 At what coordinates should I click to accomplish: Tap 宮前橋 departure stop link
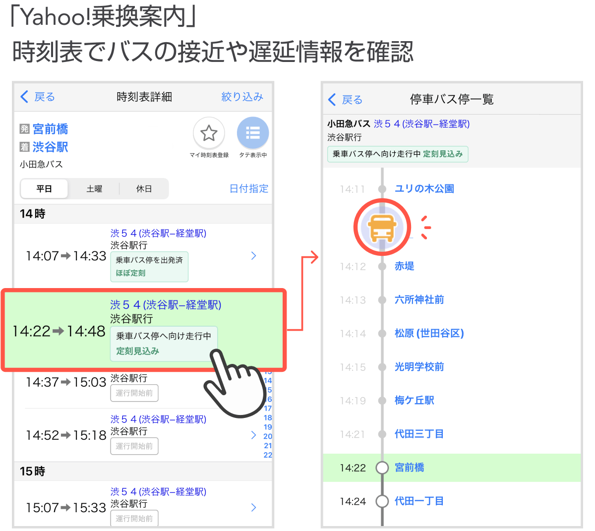pyautogui.click(x=50, y=129)
